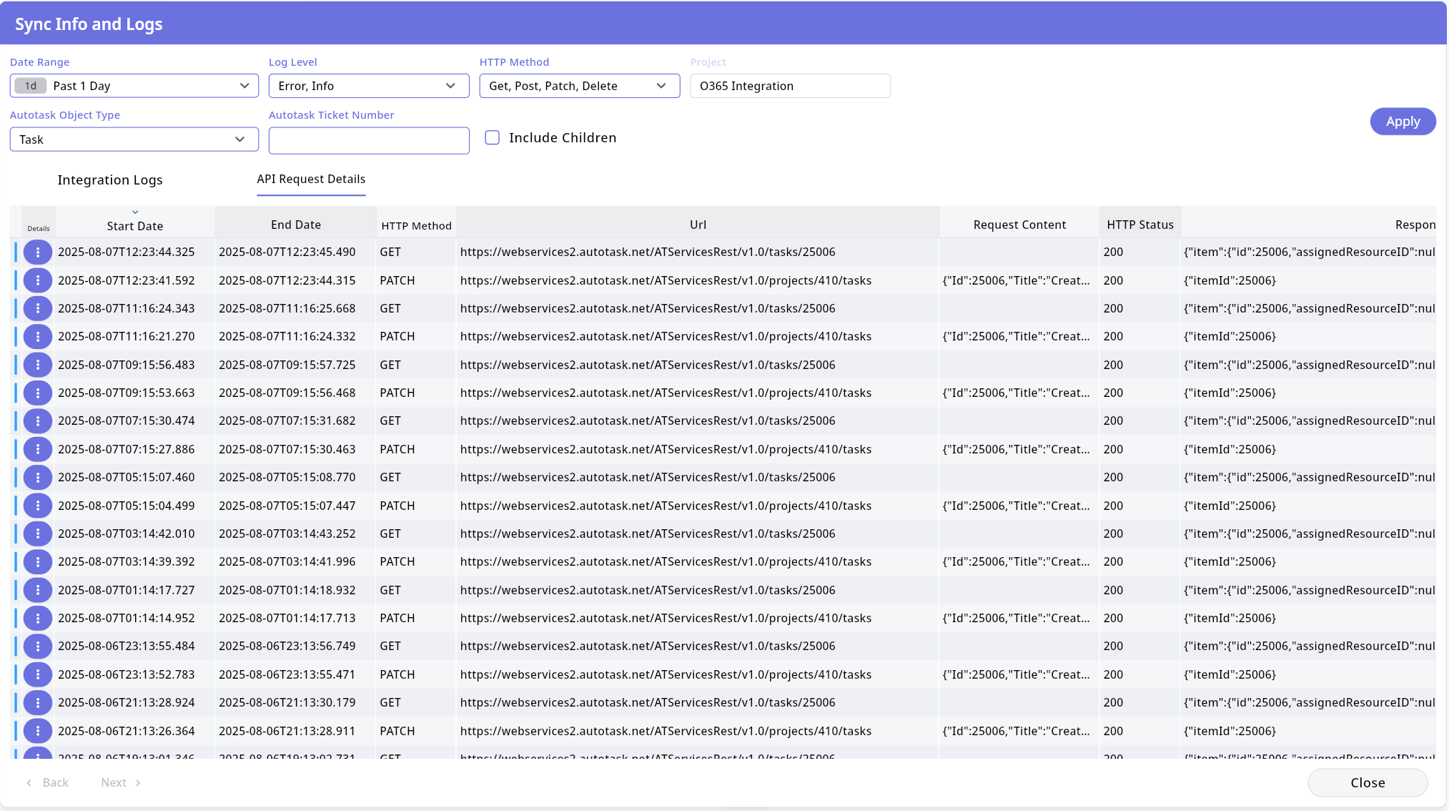Click details icon for 2025-08-06T21:13:26.364 row
The width and height of the screenshot is (1449, 811).
(38, 731)
